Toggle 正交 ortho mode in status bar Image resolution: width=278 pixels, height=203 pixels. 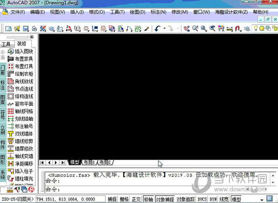point(136,199)
